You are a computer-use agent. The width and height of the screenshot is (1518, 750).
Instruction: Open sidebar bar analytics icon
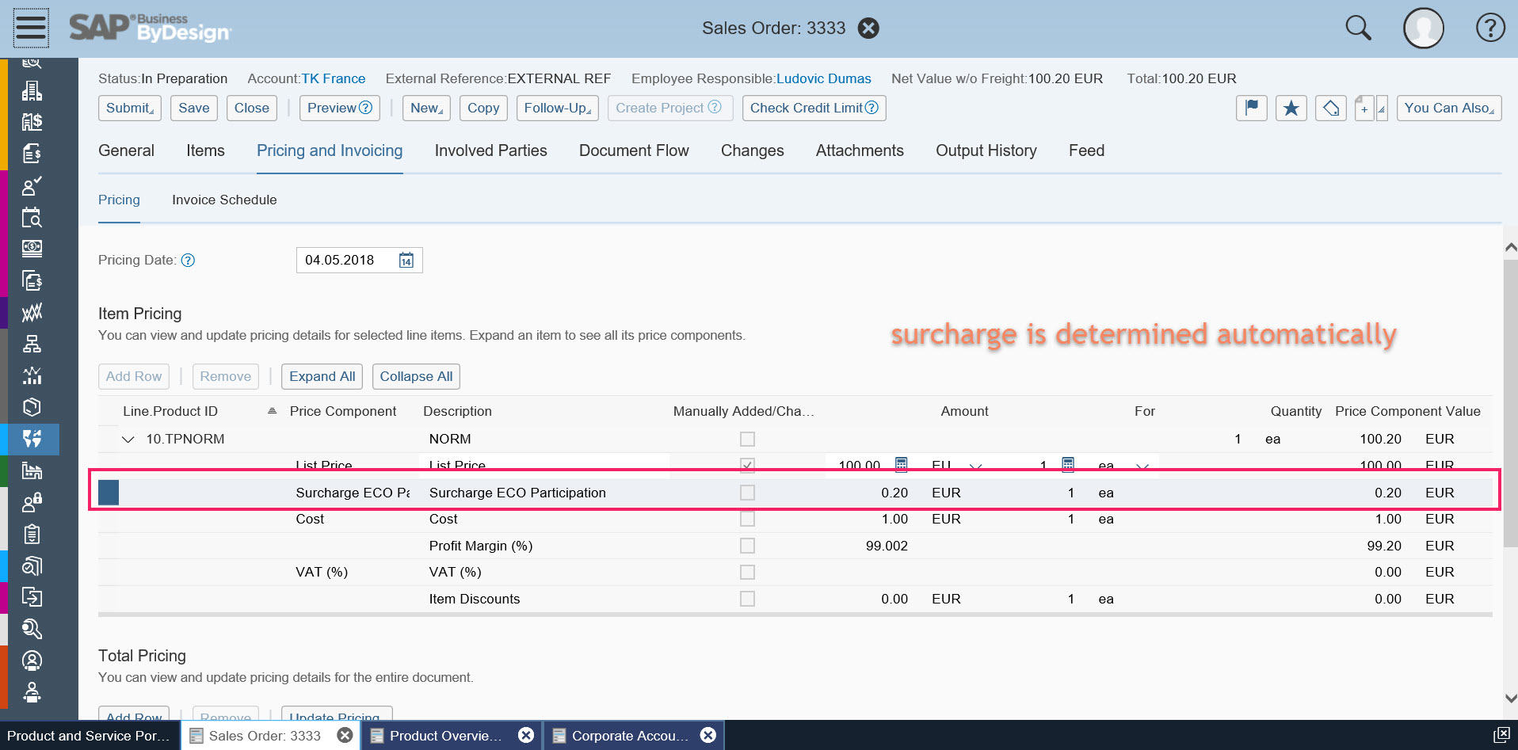[x=32, y=375]
